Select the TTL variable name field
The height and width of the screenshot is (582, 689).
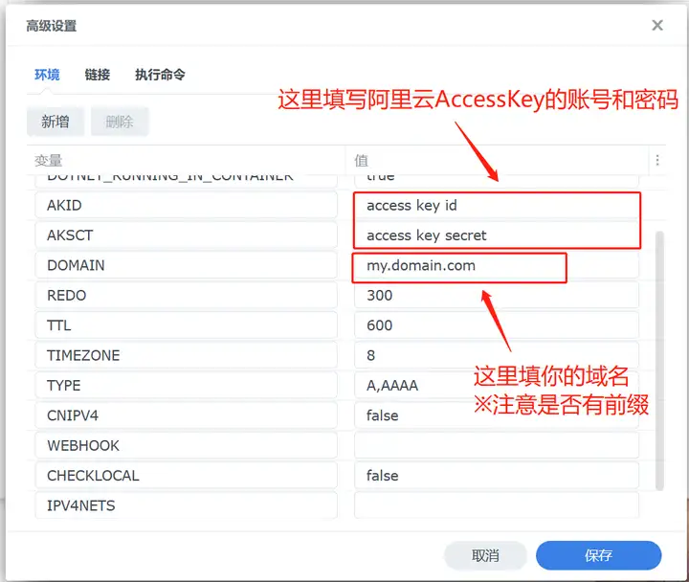[x=186, y=325]
